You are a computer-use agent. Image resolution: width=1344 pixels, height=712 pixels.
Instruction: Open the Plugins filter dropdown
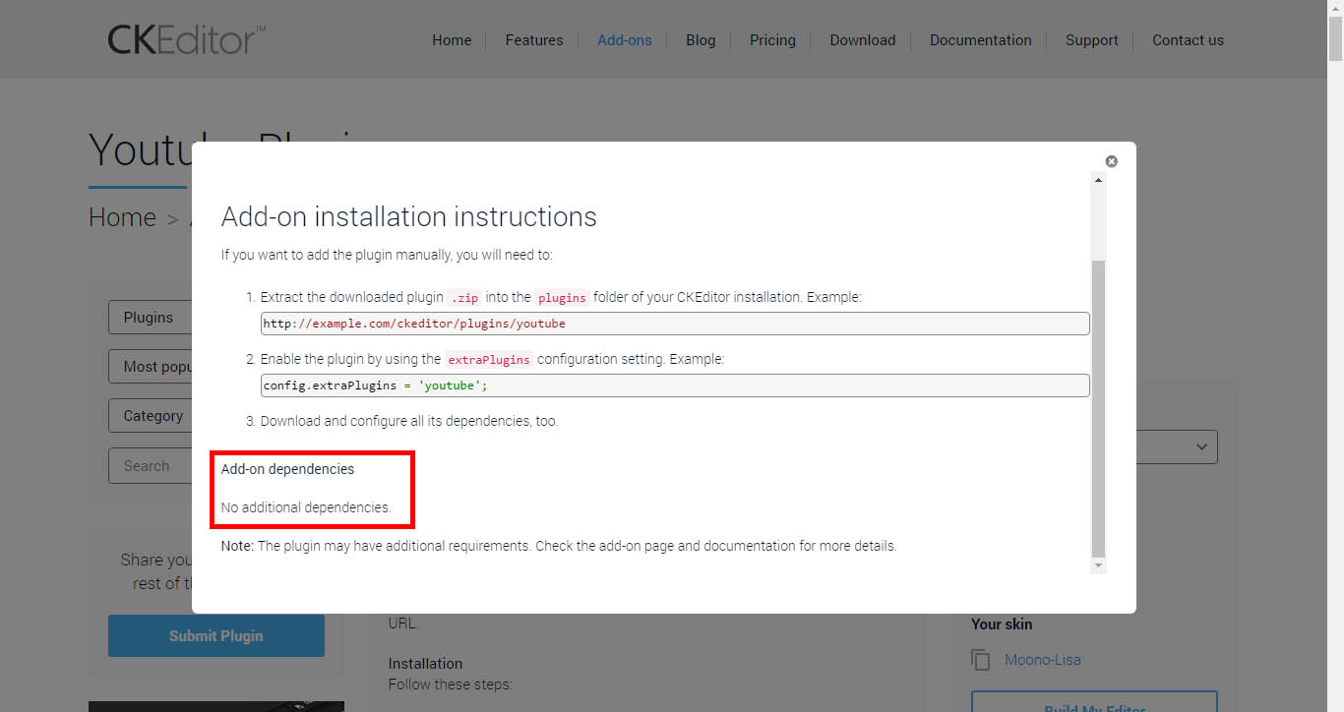pyautogui.click(x=150, y=318)
